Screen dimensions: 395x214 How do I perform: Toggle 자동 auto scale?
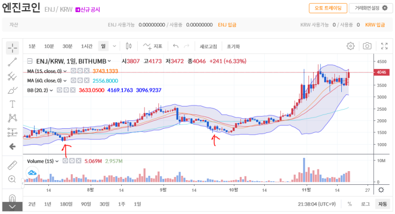pos(382,204)
